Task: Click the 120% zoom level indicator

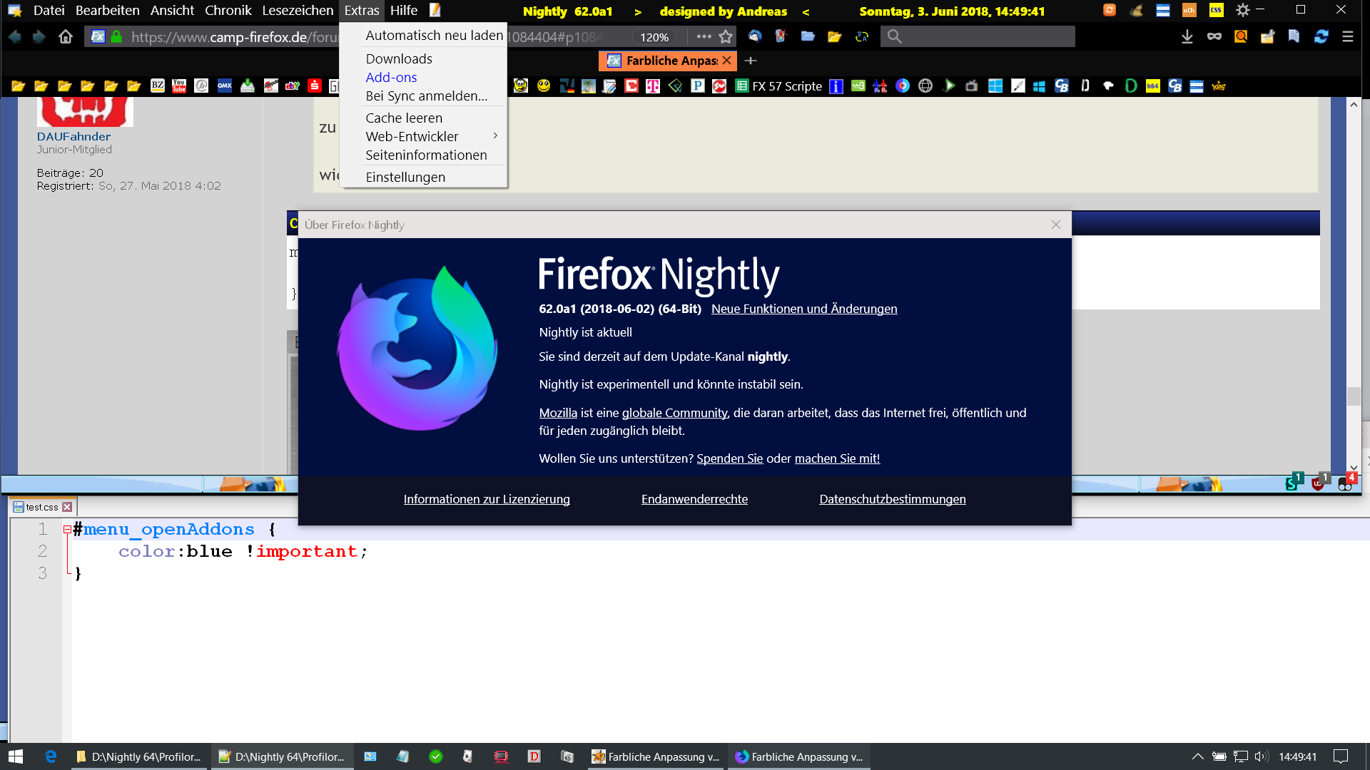Action: tap(654, 37)
